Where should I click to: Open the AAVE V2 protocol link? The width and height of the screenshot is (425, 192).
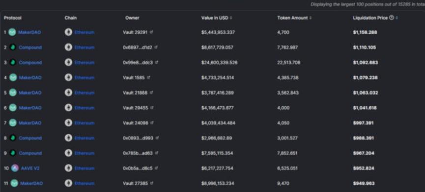point(30,168)
